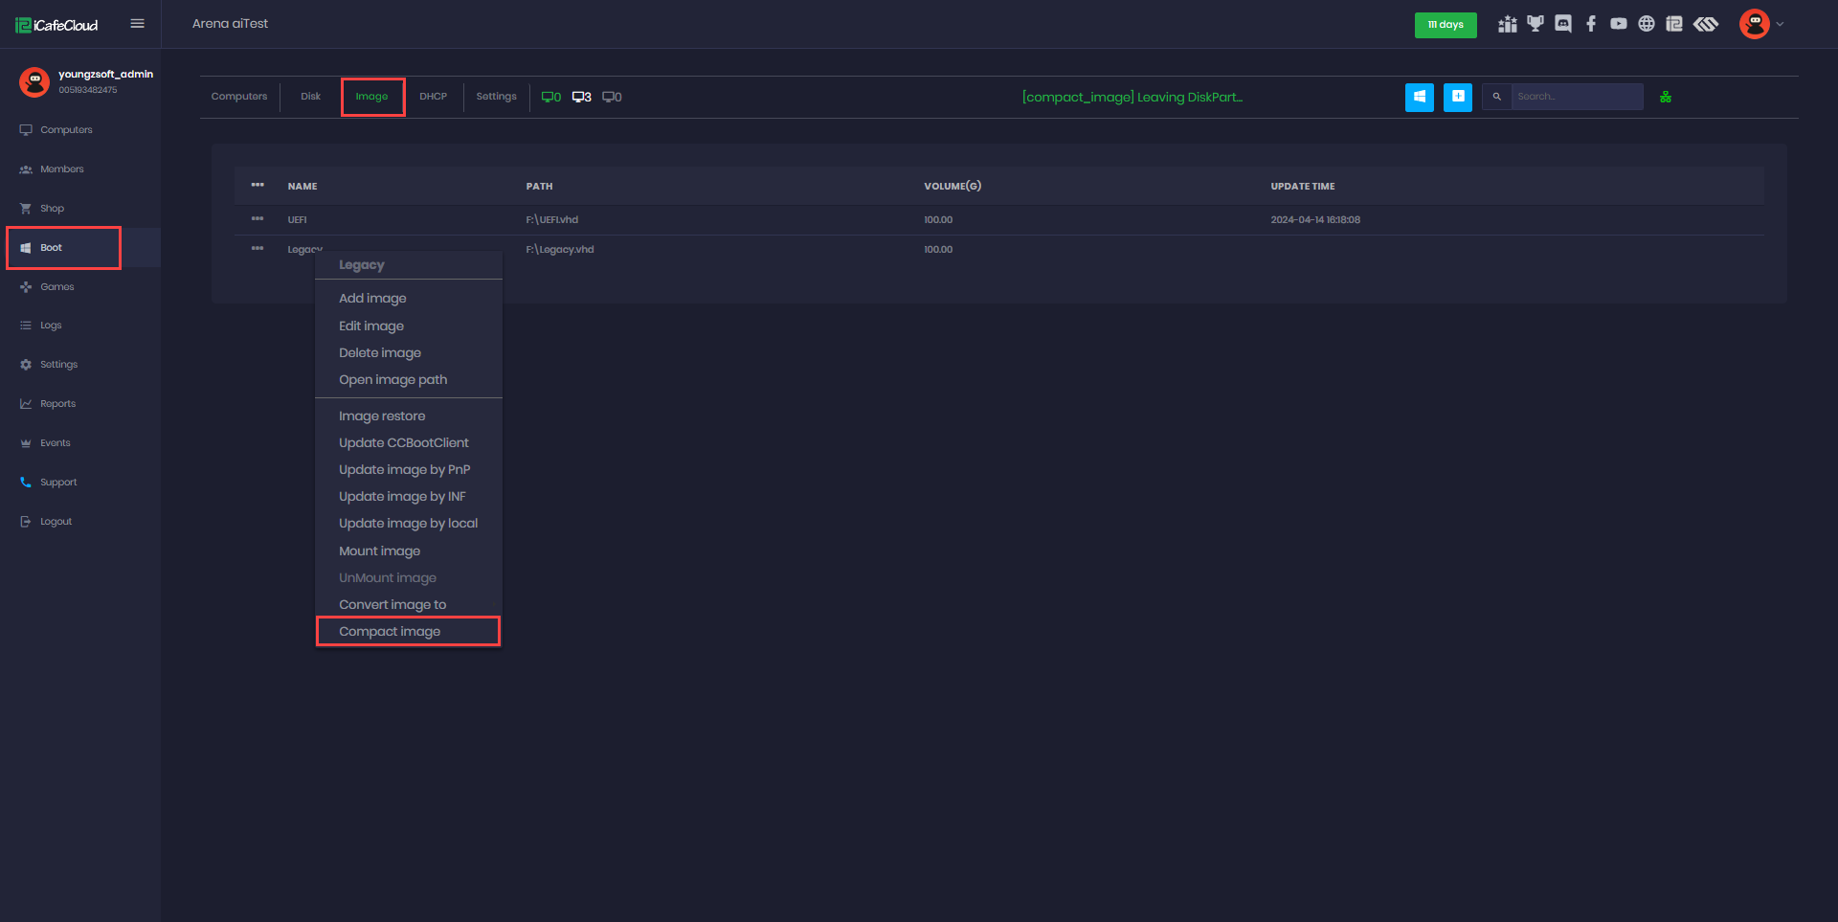
Task: Open the Discord icon in top bar
Action: pyautogui.click(x=1563, y=24)
